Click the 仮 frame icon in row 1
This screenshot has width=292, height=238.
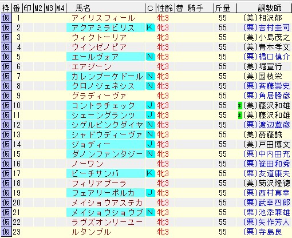[6, 18]
